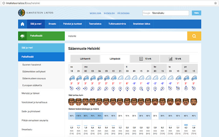Click the Ilmatieteen laitos logo
This screenshot has width=219, height=137.
(36, 13)
